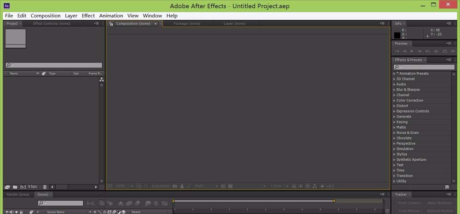
Task: Click the Track Camera button
Action: pos(409,203)
